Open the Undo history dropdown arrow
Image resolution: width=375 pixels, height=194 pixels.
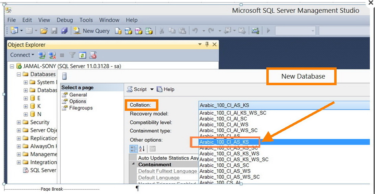(204, 31)
